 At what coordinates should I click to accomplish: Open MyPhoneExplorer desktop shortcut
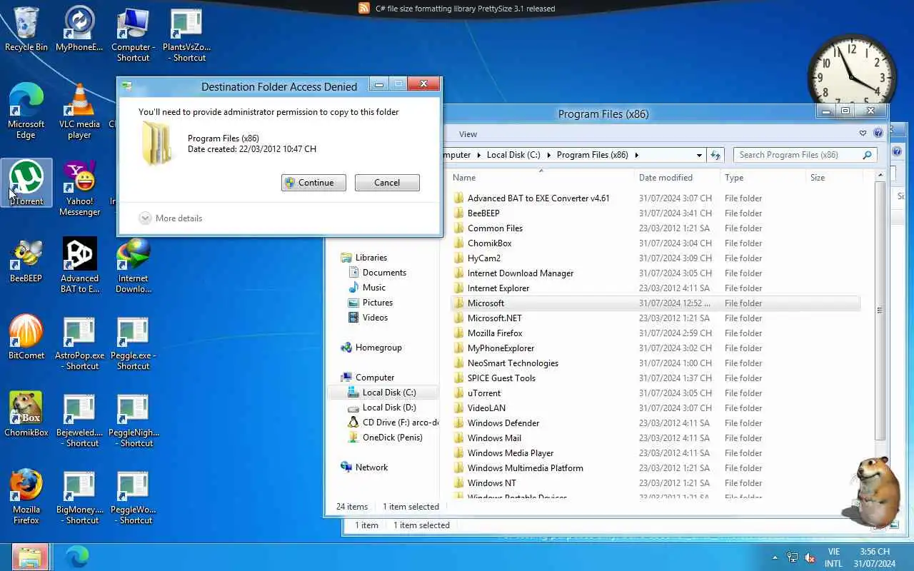point(79,29)
